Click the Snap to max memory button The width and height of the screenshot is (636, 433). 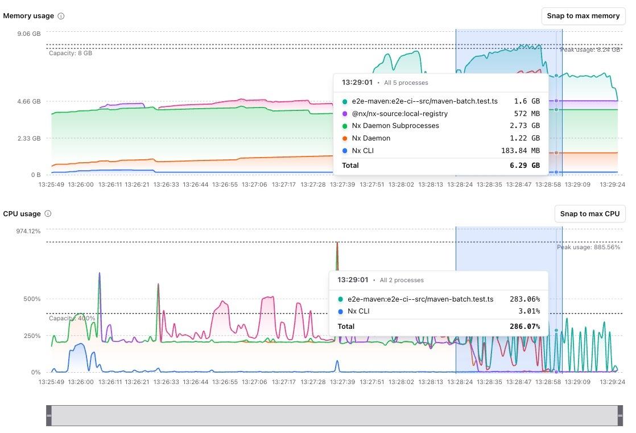pyautogui.click(x=583, y=16)
